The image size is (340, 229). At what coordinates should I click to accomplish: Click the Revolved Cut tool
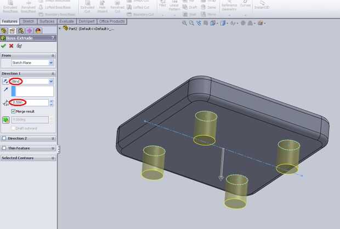pos(117,7)
